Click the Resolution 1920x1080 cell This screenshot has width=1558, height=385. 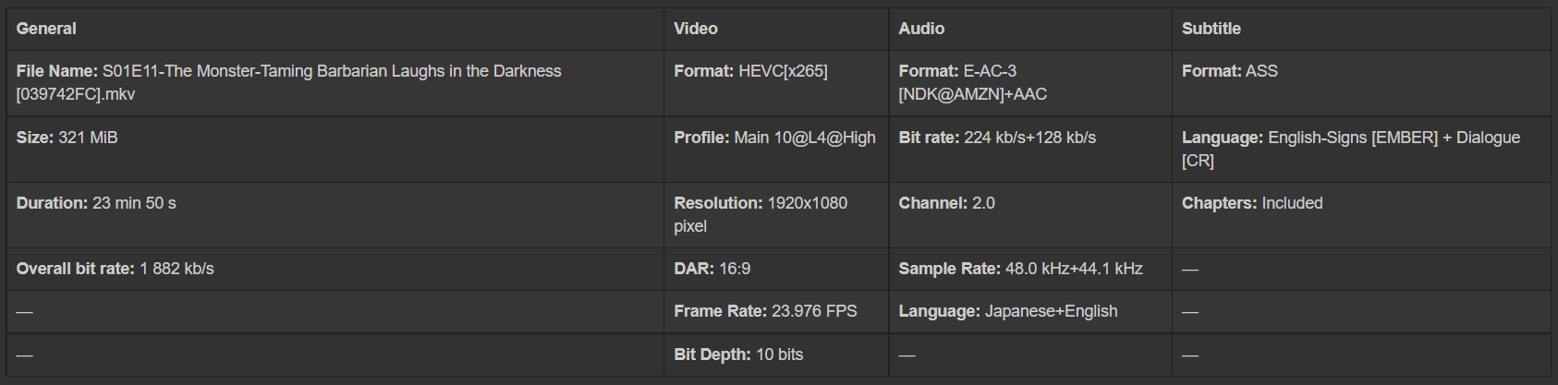coord(761,214)
